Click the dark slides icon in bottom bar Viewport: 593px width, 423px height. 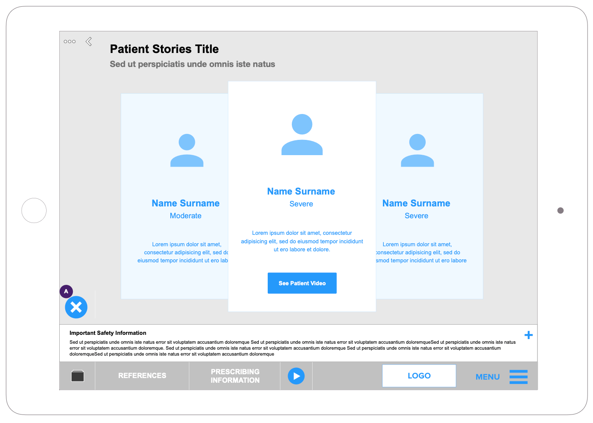[78, 376]
